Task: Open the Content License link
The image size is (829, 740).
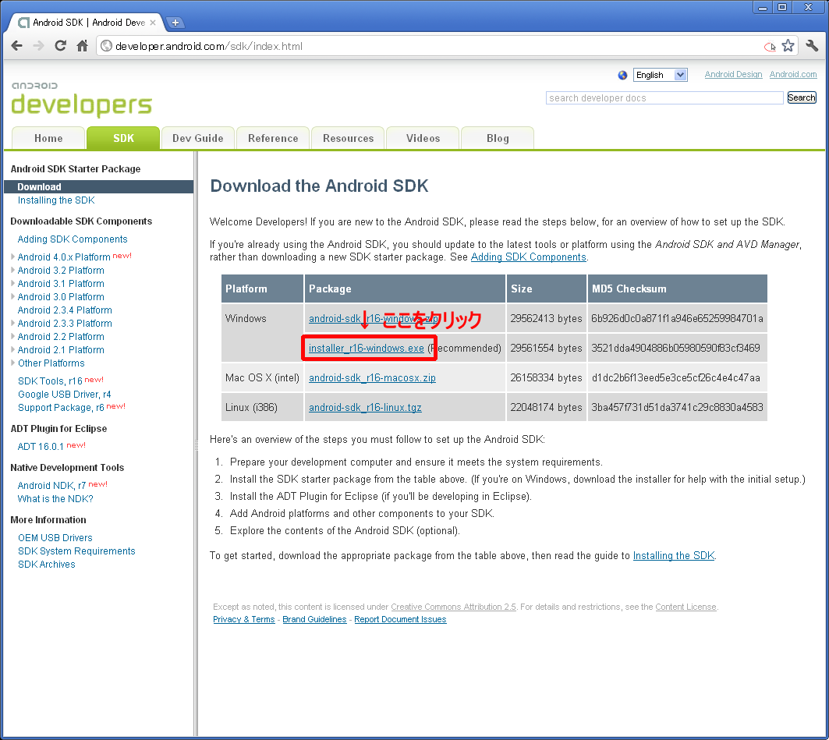Action: point(686,607)
